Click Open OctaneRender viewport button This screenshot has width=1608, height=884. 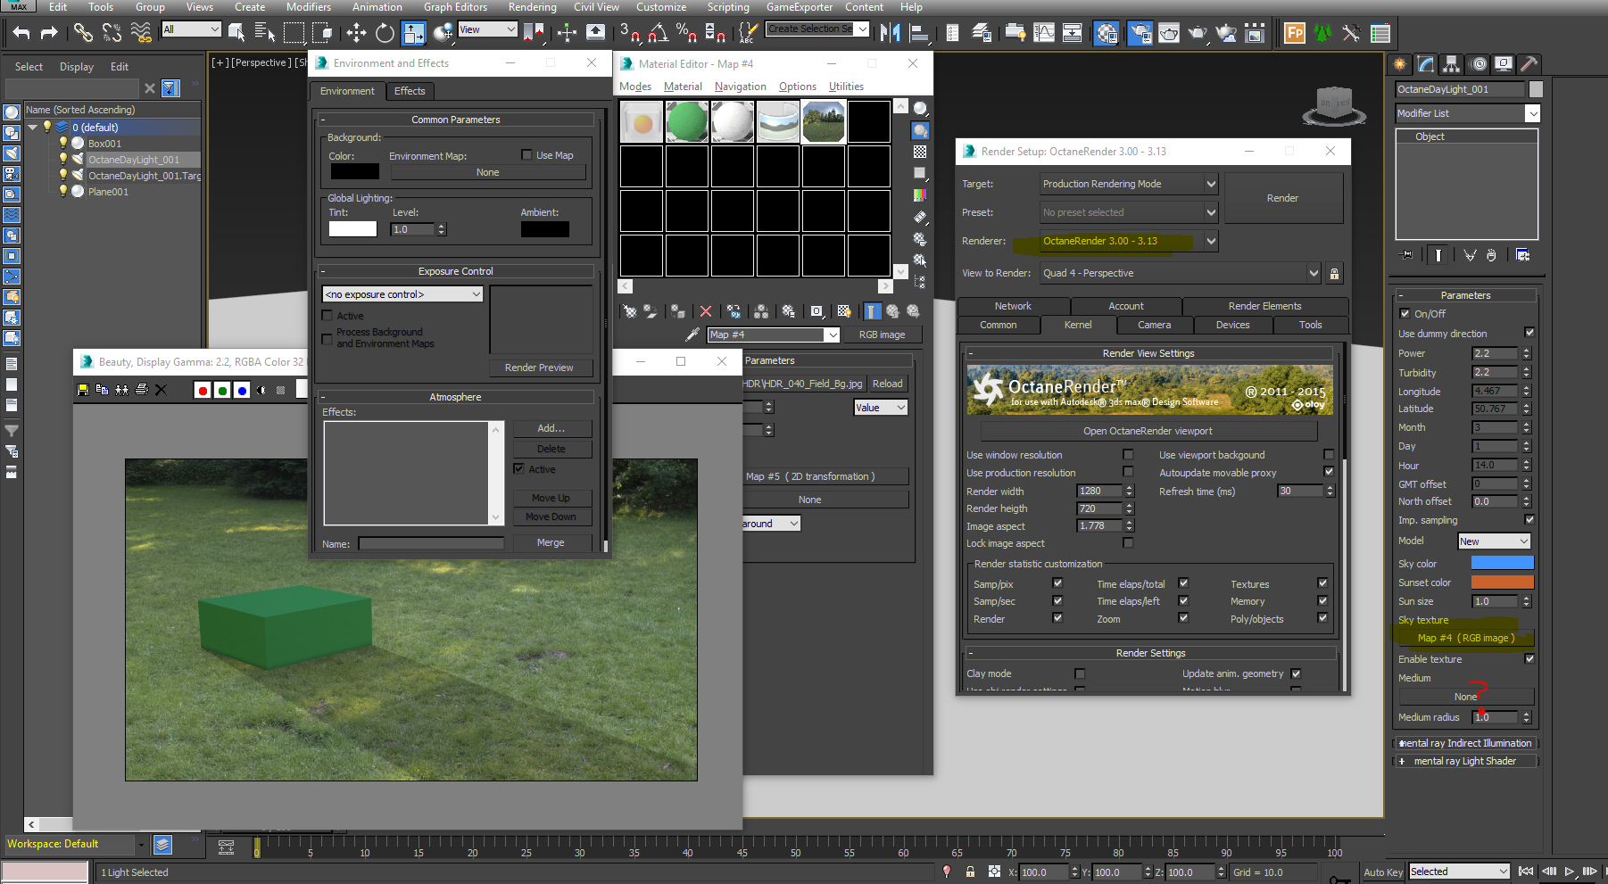(1148, 431)
